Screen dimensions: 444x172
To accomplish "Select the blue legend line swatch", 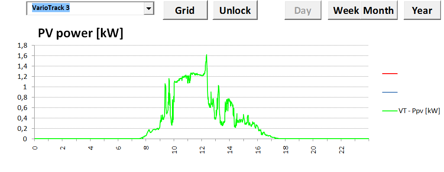I will point(389,92).
